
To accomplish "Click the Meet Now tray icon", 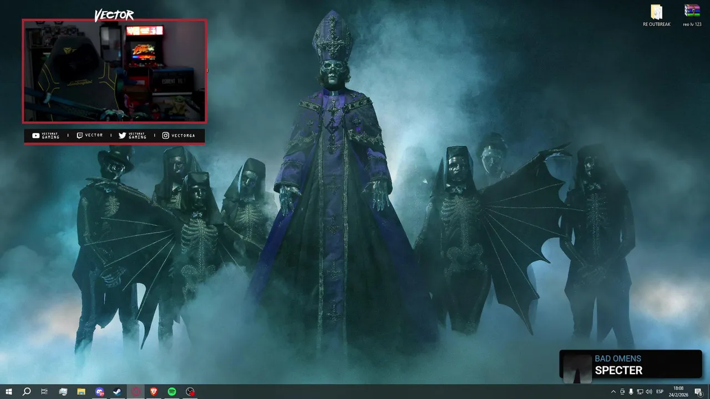I will (x=622, y=392).
